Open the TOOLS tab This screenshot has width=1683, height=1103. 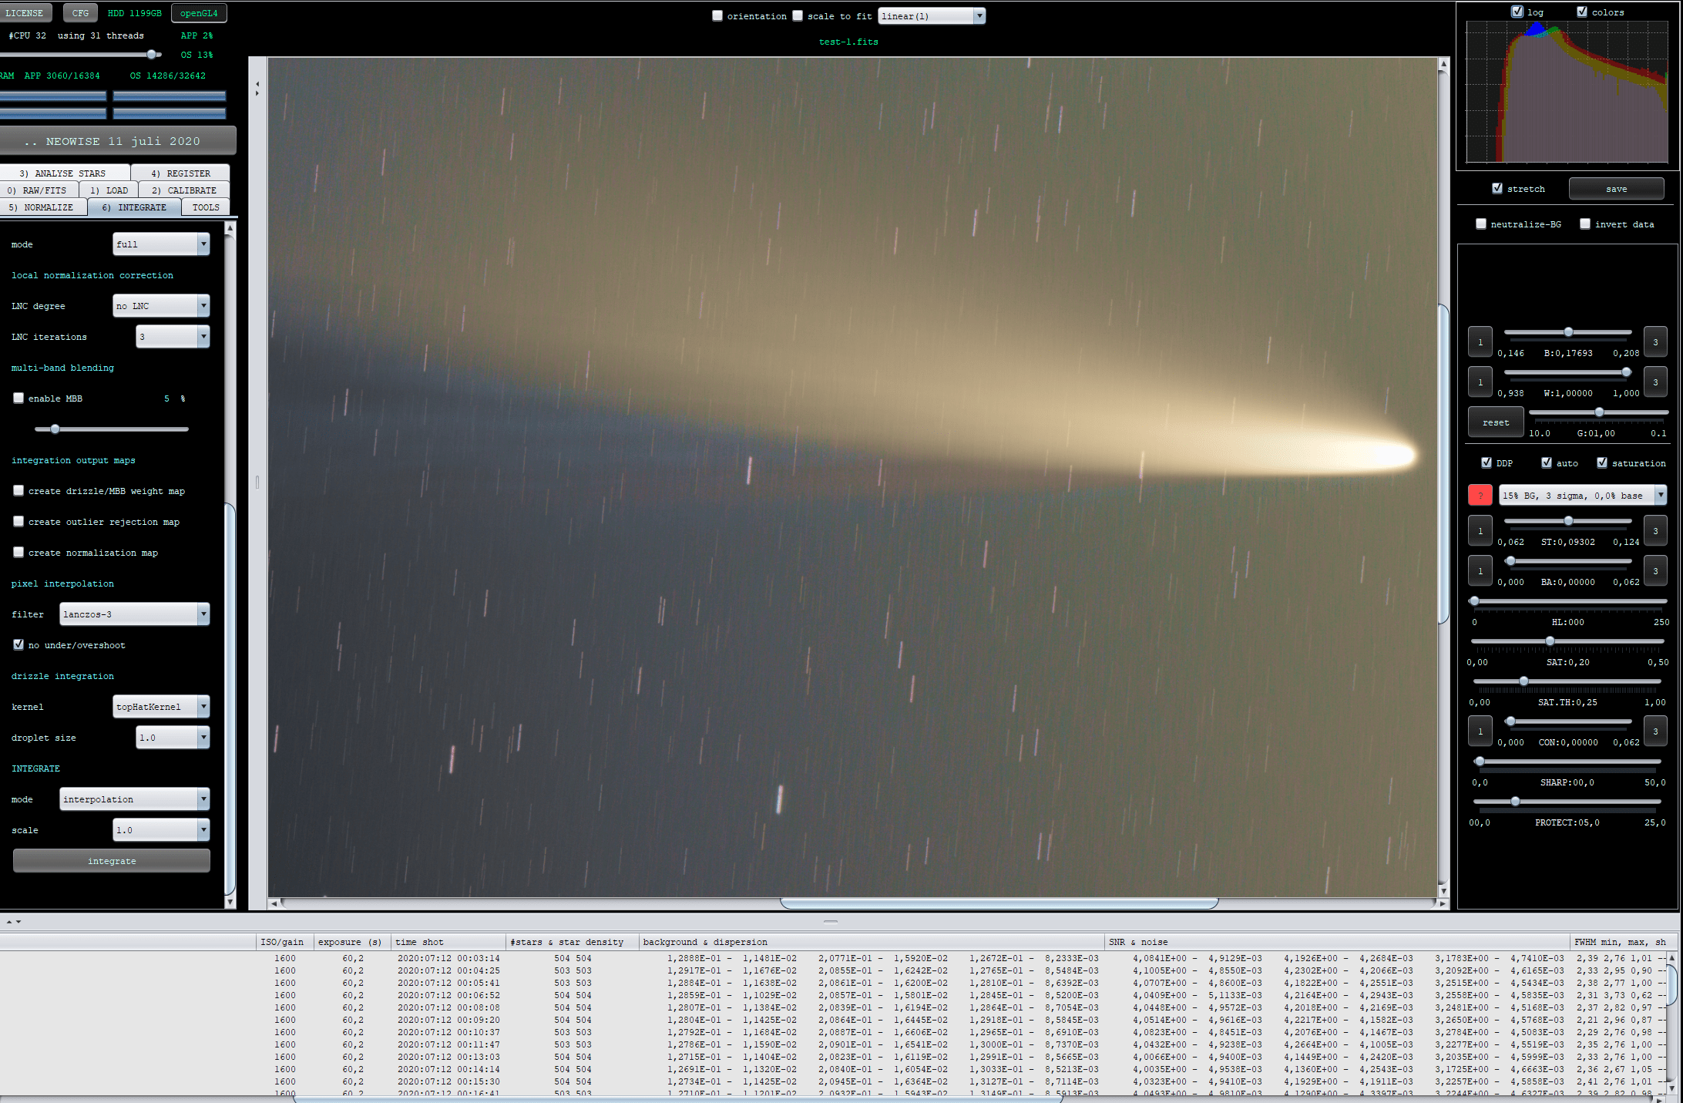click(x=206, y=207)
